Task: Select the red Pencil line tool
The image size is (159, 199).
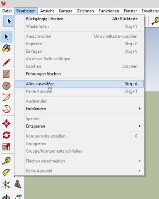Action: pos(6,63)
